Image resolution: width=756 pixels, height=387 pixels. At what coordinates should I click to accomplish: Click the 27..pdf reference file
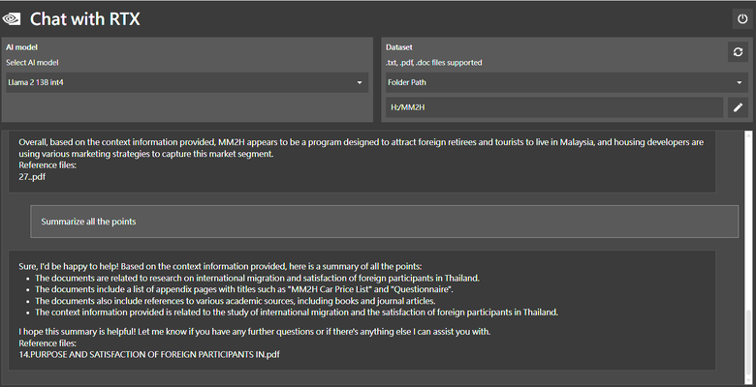(x=32, y=177)
